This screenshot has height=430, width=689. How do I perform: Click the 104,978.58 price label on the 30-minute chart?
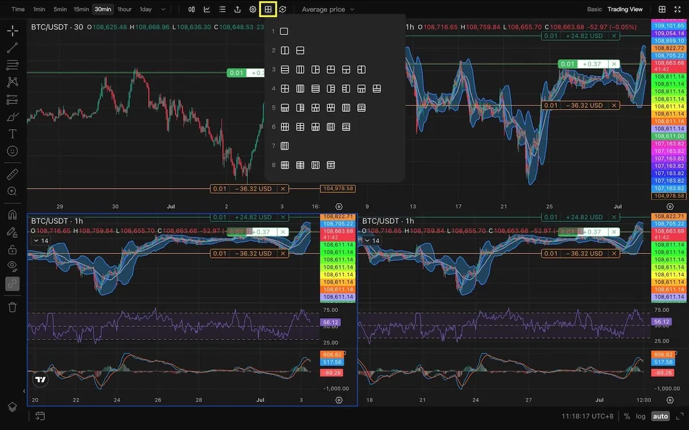pyautogui.click(x=339, y=189)
